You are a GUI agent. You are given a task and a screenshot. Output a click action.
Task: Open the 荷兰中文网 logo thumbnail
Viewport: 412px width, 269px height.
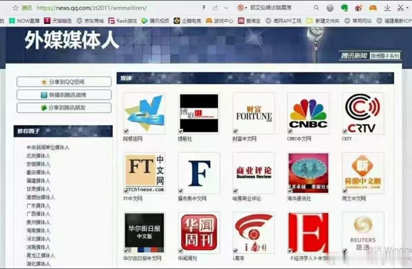coord(363,173)
